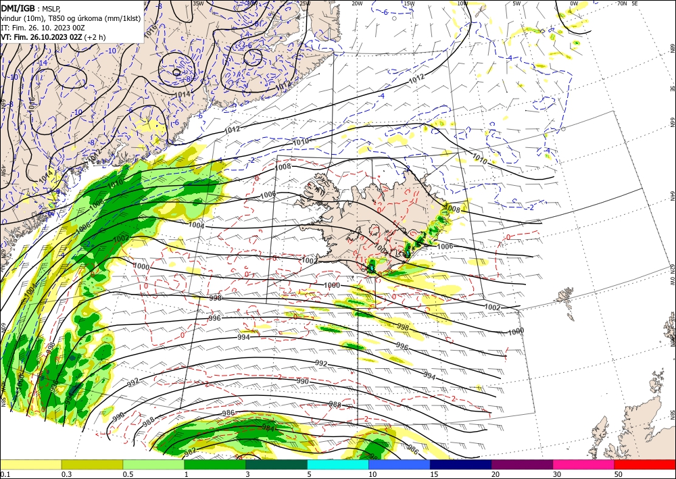Click the legend value "10"
The height and width of the screenshot is (479, 676).
click(x=372, y=474)
